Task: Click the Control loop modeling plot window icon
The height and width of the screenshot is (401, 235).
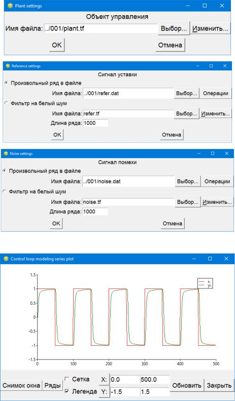Action: (x=6, y=259)
